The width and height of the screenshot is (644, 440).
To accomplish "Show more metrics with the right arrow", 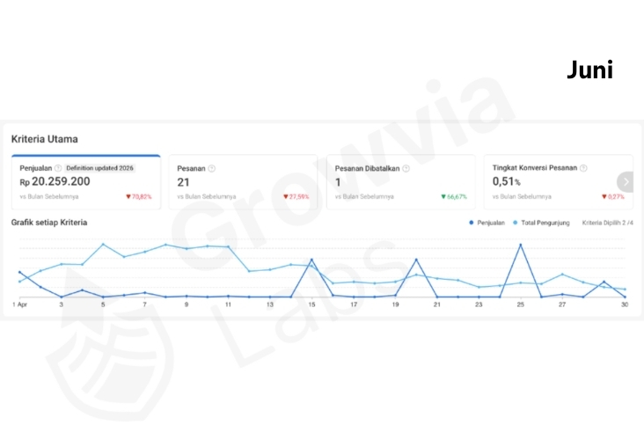I will tap(626, 181).
